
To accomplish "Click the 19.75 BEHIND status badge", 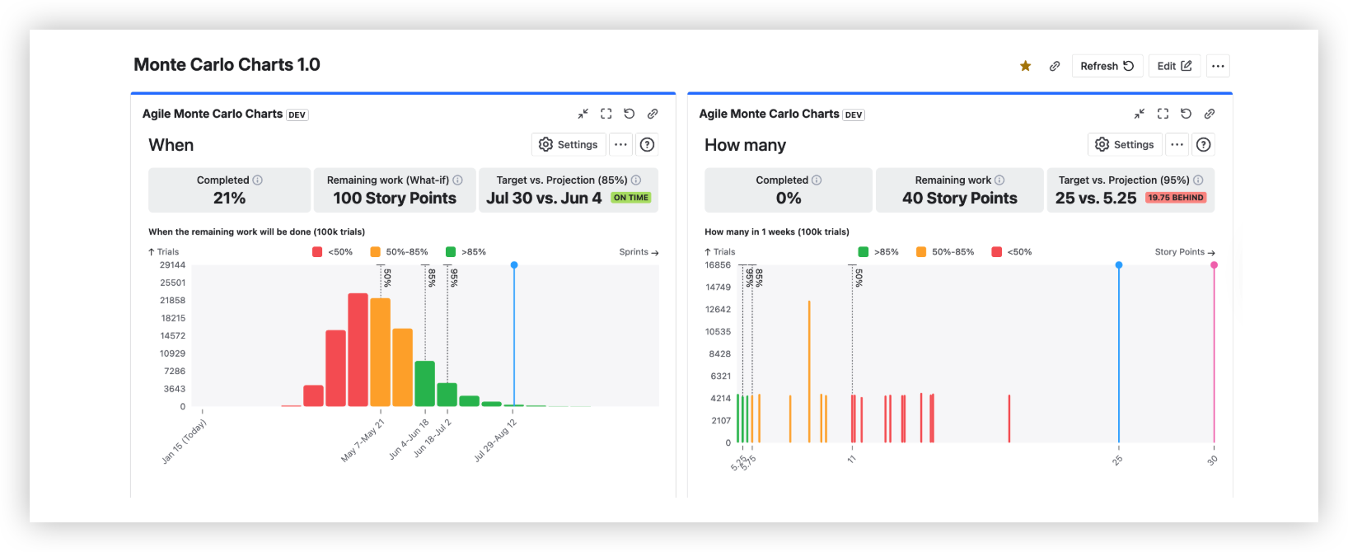I will point(1176,198).
